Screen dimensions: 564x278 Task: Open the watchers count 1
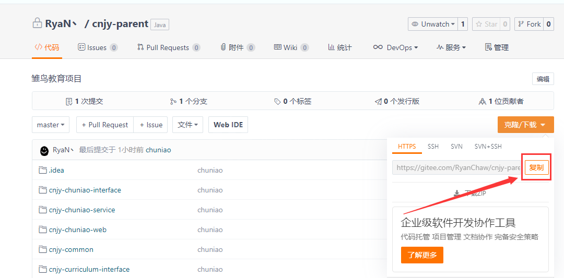pos(463,24)
